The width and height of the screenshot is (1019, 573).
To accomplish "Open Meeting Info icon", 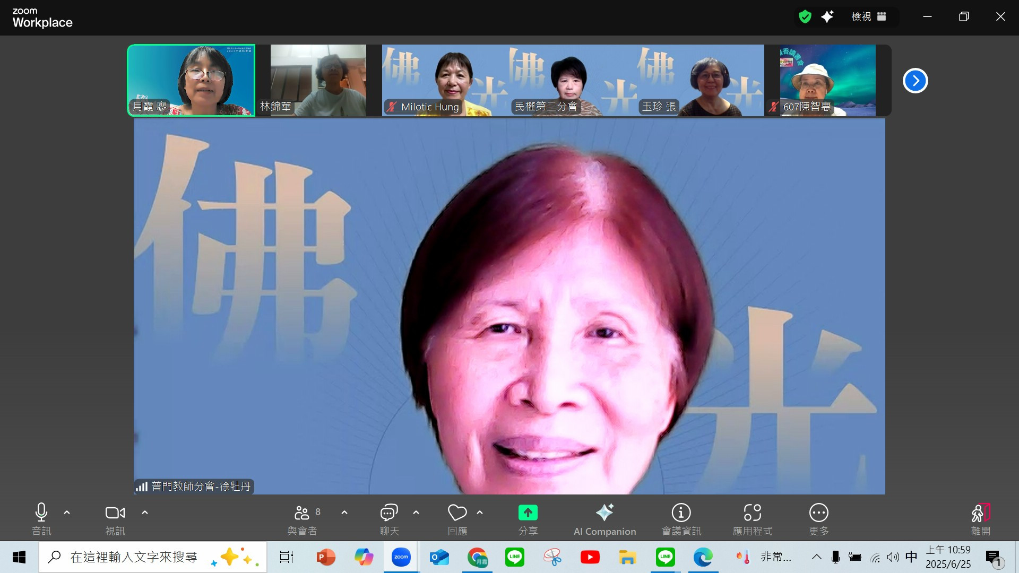I will click(681, 513).
